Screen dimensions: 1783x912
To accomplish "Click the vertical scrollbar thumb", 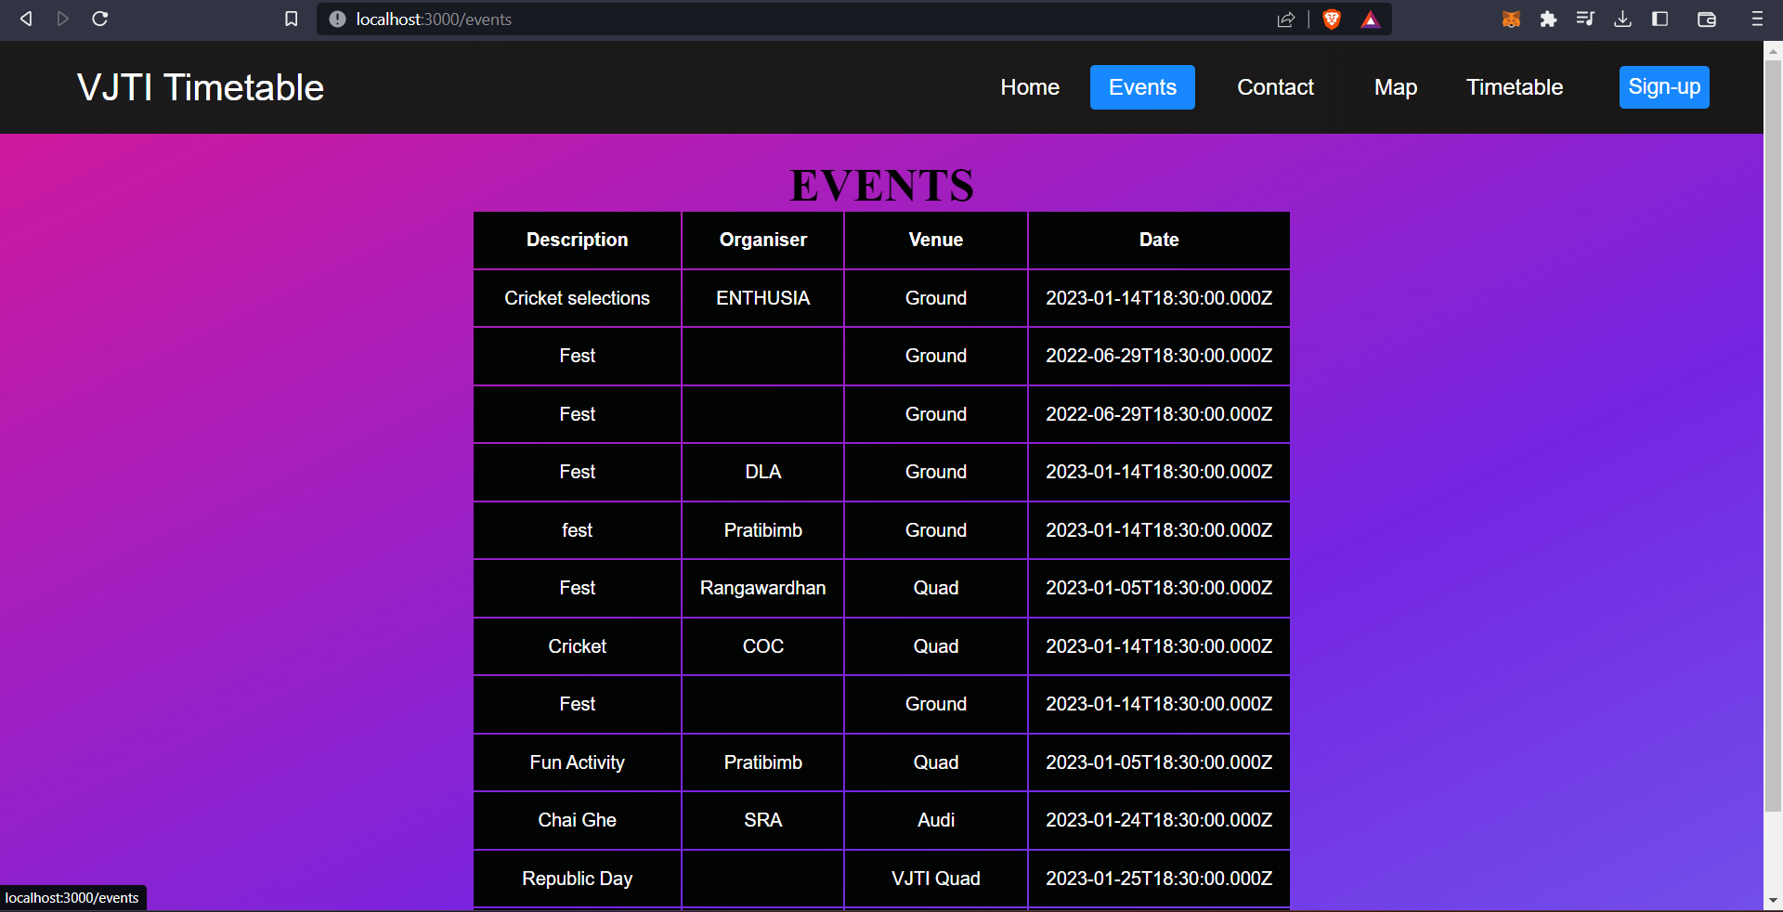I will (x=1773, y=436).
